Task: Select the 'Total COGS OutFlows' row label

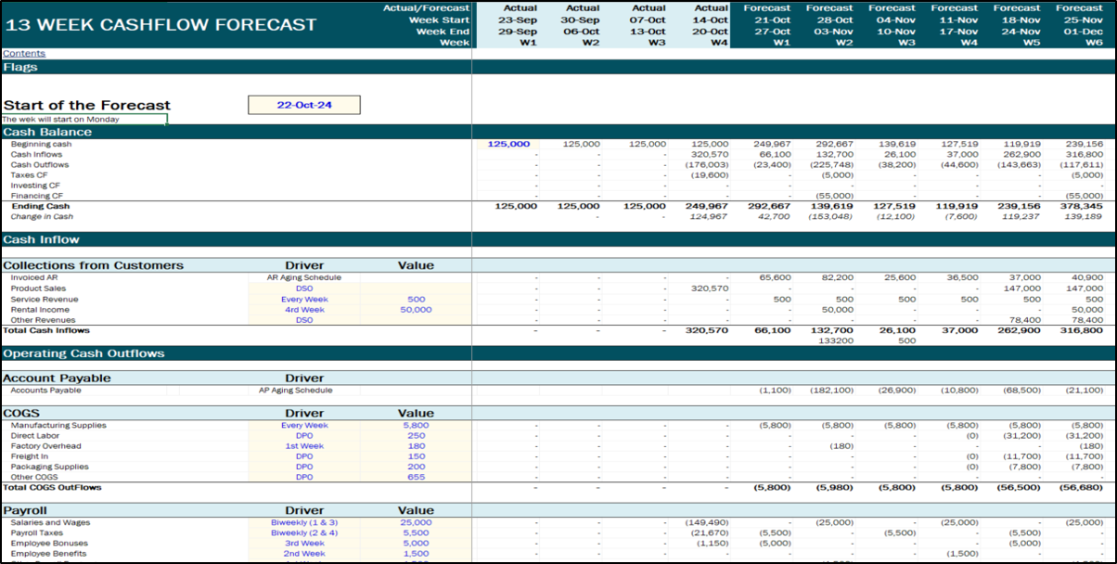Action: (52, 487)
